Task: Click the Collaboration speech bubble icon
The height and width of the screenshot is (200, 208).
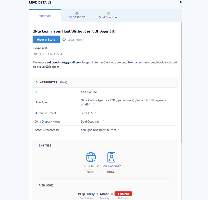Action: (x=64, y=39)
